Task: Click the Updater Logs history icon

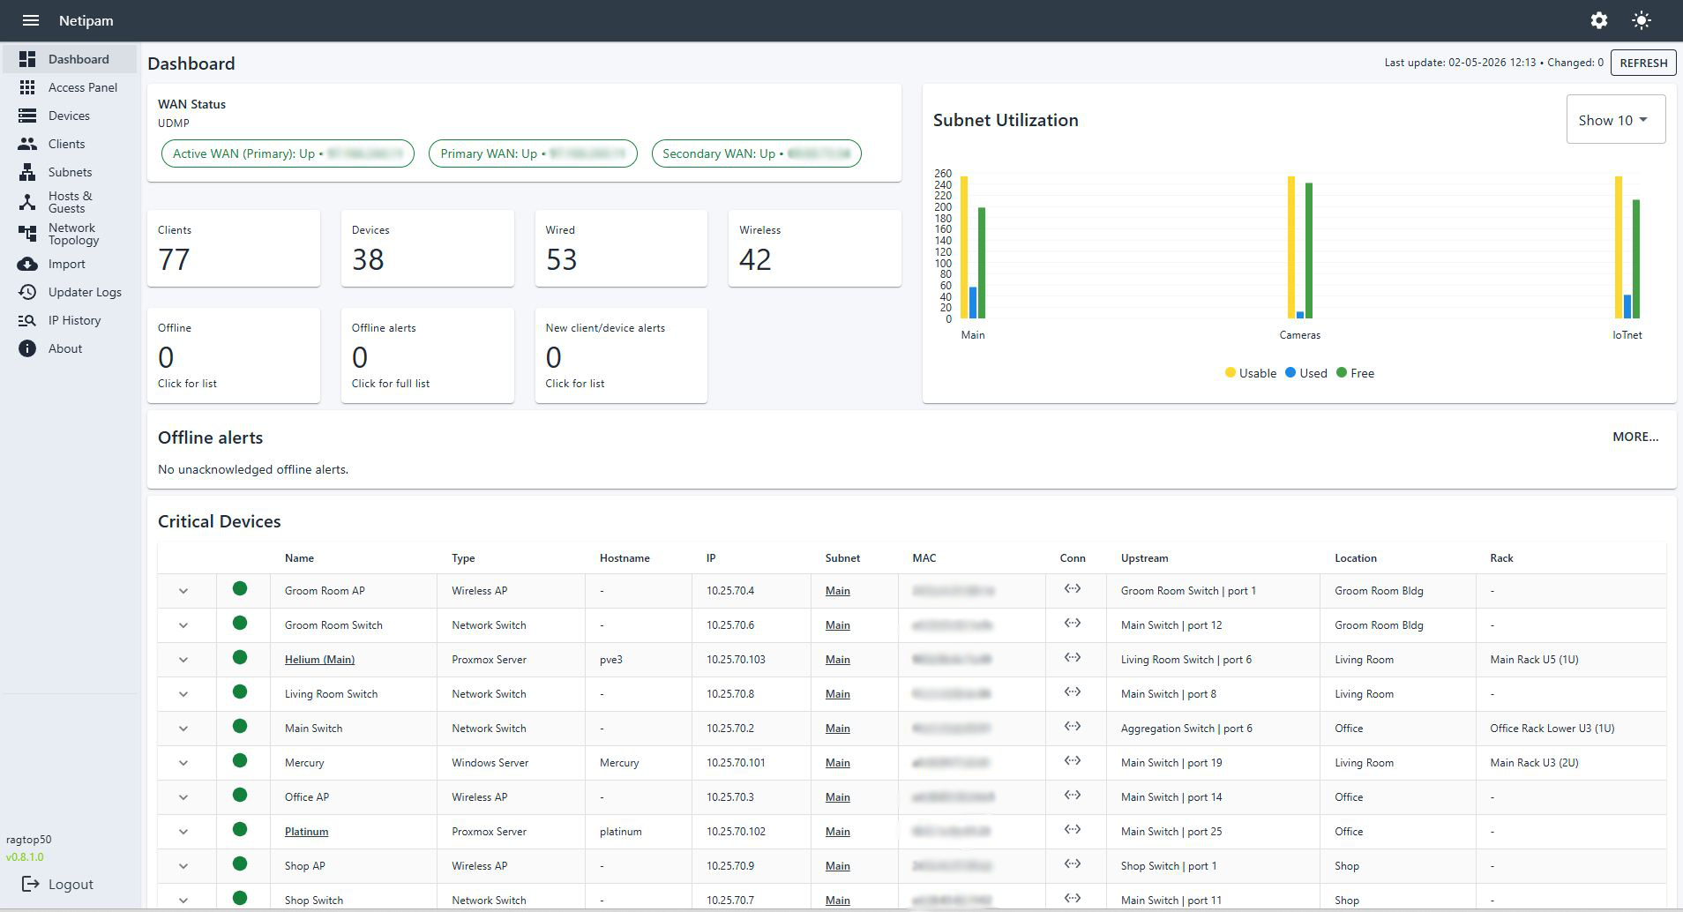Action: pos(27,292)
